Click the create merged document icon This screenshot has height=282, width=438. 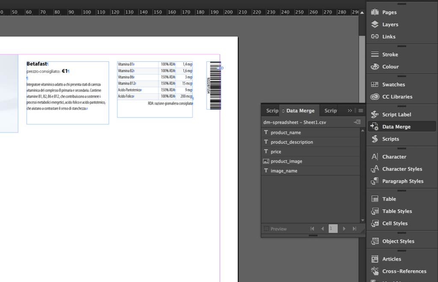357,122
